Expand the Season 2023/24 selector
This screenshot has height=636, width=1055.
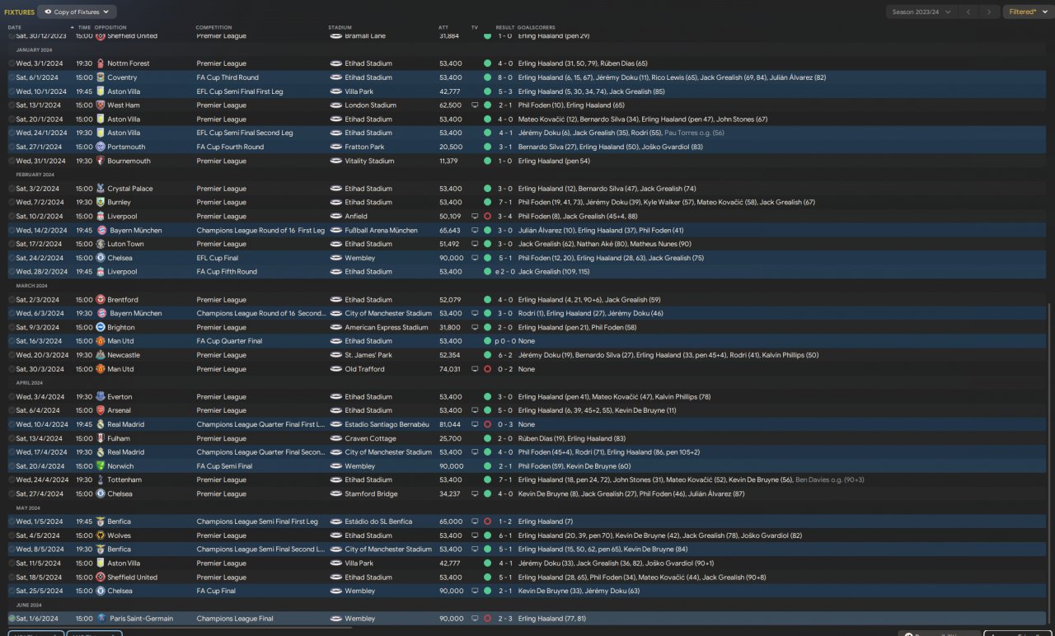921,12
